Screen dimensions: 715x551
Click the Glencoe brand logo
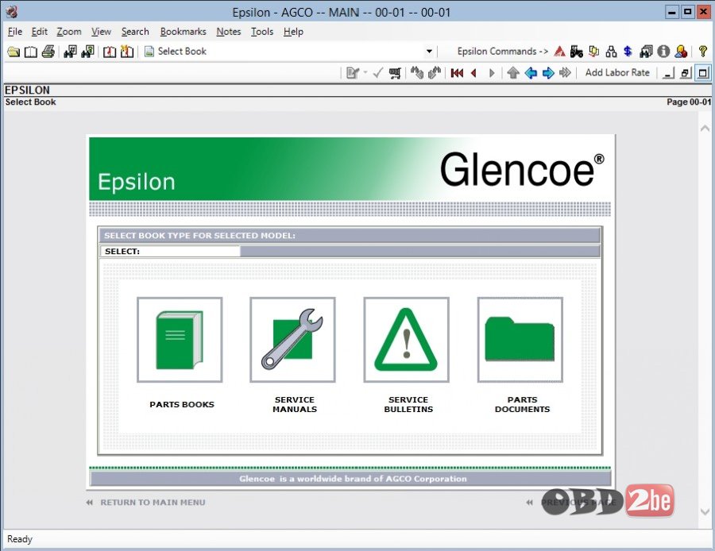tap(522, 170)
